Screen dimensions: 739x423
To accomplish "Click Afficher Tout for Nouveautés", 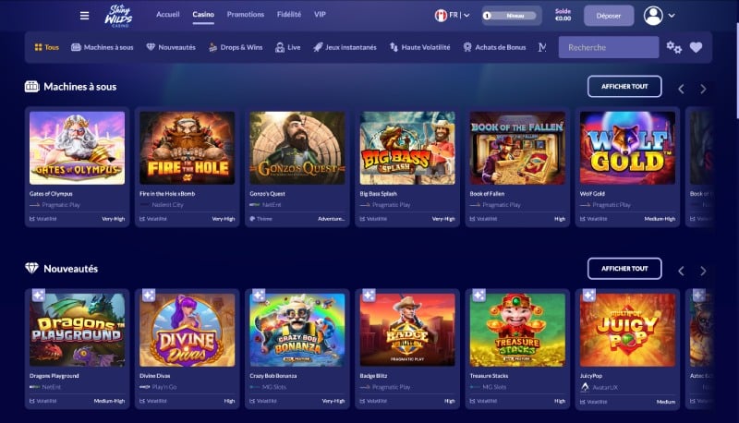I will (624, 269).
